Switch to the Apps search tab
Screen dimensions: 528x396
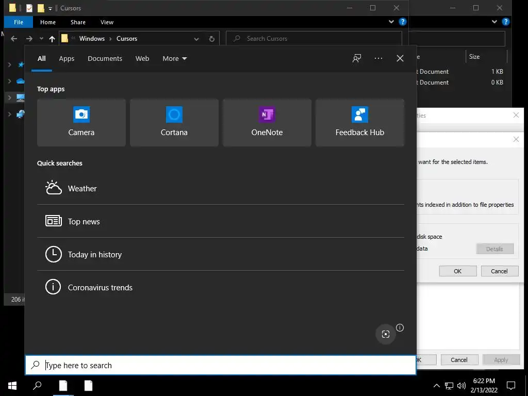(x=67, y=59)
